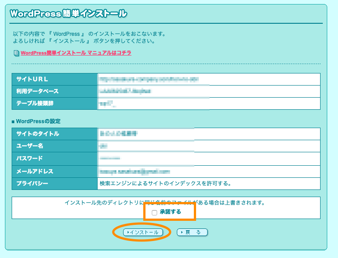This screenshot has height=258, width=338.
Task: Click the 戻る button
Action: [x=192, y=232]
